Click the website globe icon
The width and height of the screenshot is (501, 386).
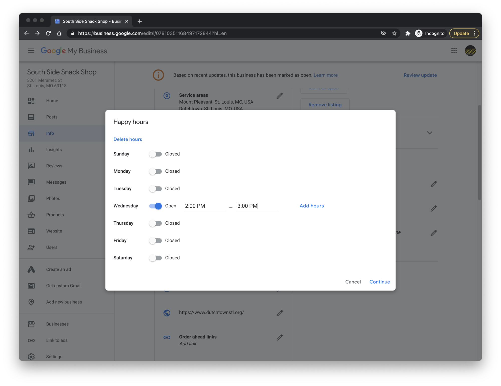[x=167, y=313]
